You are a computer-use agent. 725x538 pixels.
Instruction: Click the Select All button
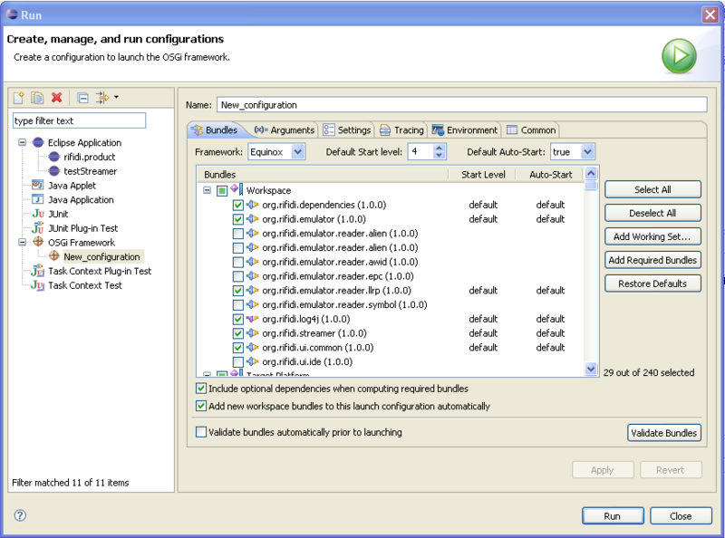652,189
